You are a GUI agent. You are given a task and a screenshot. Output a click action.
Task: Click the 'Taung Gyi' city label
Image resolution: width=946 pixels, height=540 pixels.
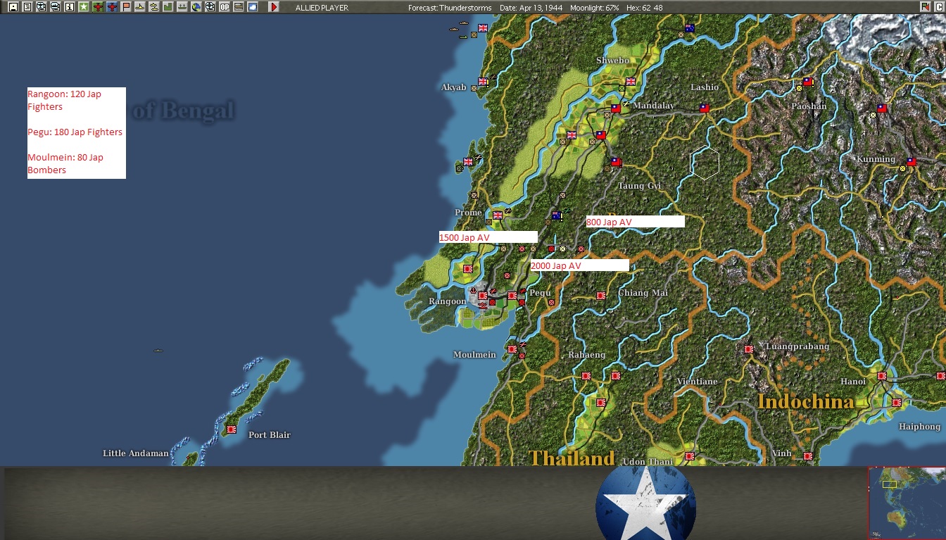pos(640,186)
